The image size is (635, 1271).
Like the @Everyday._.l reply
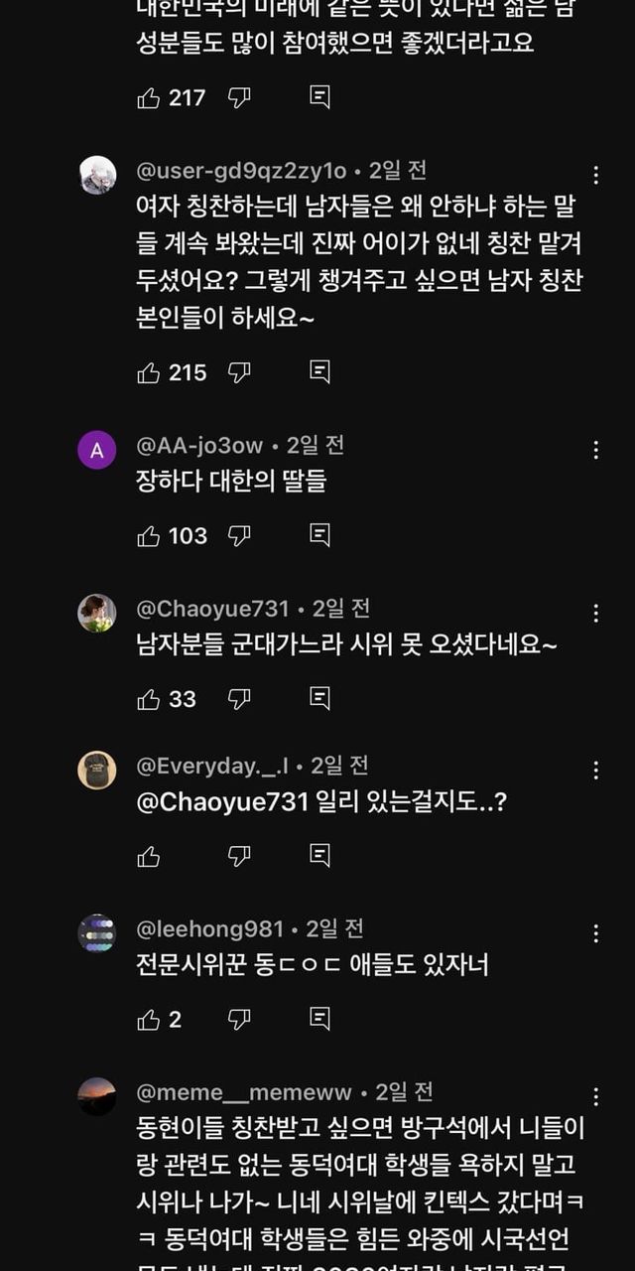pyautogui.click(x=149, y=856)
